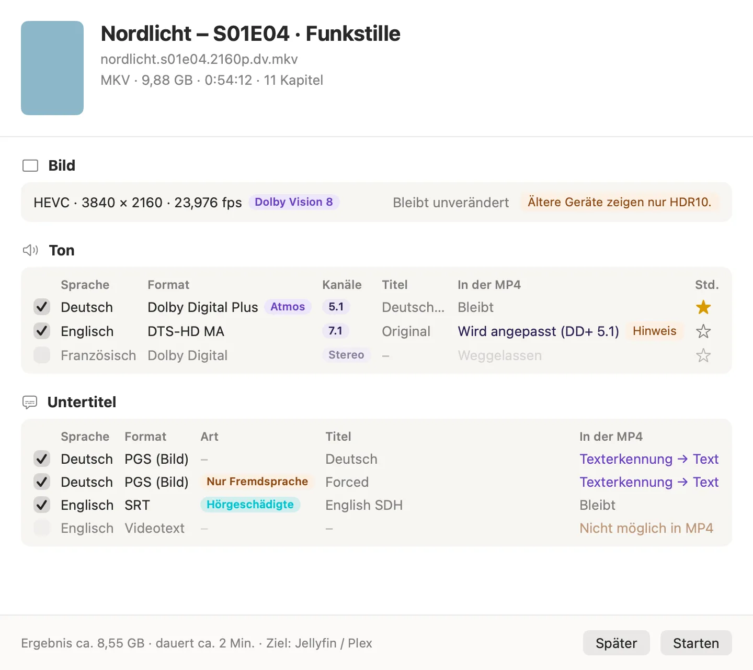Click the 'Original' audio title cell
This screenshot has height=670, width=753.
click(x=406, y=331)
